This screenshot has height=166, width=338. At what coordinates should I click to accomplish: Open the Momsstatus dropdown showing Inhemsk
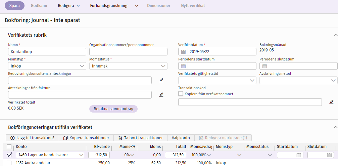pyautogui.click(x=128, y=66)
